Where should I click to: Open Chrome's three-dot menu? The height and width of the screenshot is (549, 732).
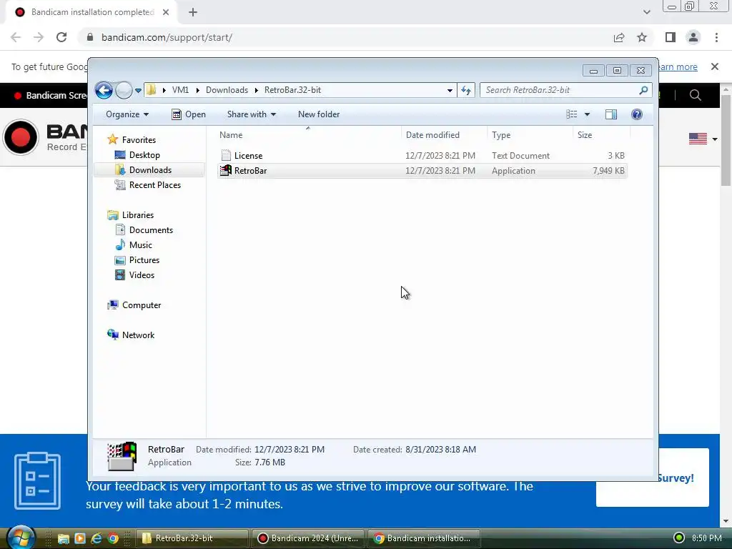click(716, 37)
